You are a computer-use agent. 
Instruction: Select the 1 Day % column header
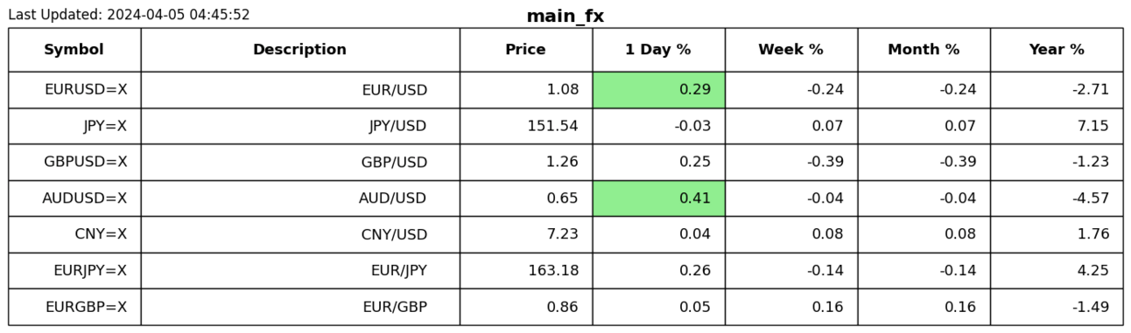[658, 50]
